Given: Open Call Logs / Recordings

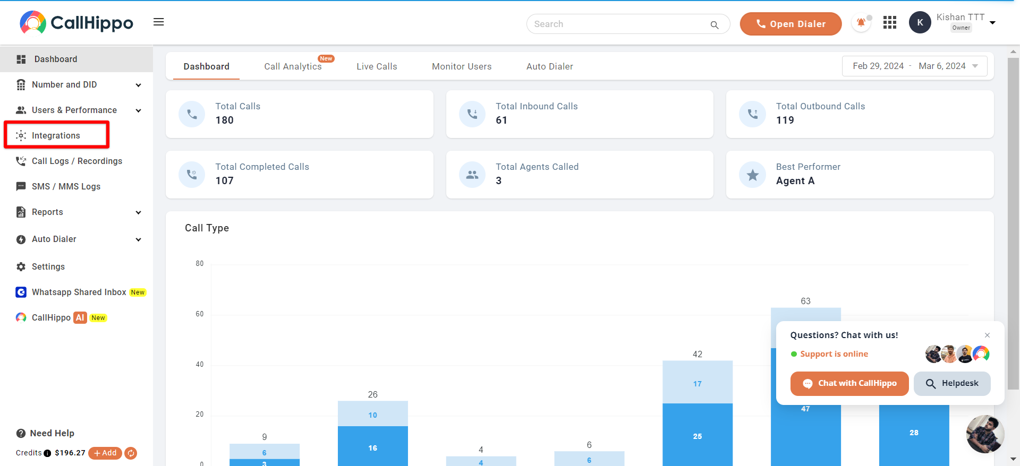Looking at the screenshot, I should 77,161.
